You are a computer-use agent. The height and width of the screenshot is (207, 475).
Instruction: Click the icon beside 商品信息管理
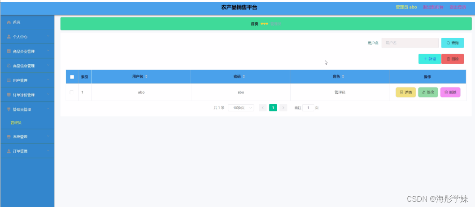(x=9, y=66)
